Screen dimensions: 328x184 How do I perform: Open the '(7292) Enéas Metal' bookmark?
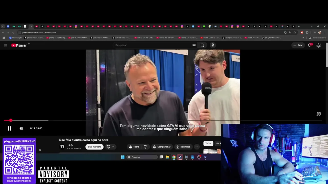point(56,38)
